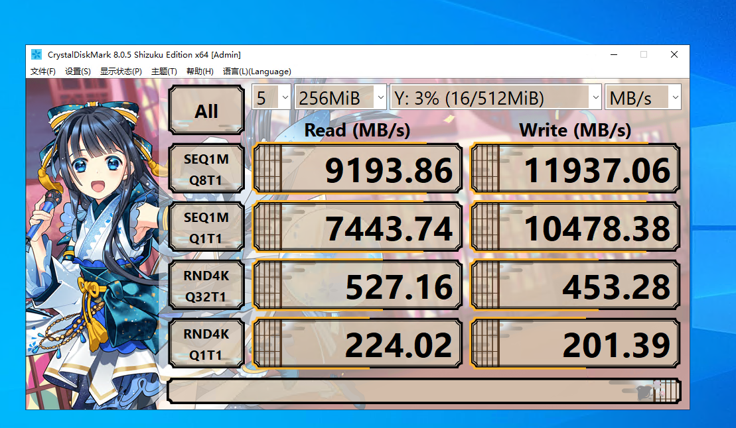The image size is (736, 428).
Task: Start the SEQ1M Q1T1 test
Action: (206, 227)
